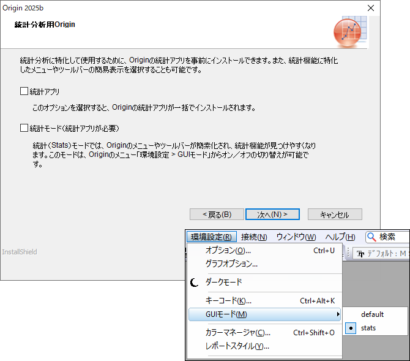
Task: Open the ヘルプ(H) menu
Action: tap(340, 237)
